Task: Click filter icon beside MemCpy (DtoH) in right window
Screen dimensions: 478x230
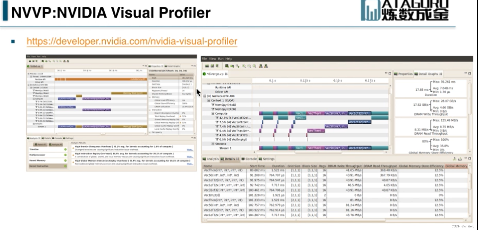Action: coord(213,109)
